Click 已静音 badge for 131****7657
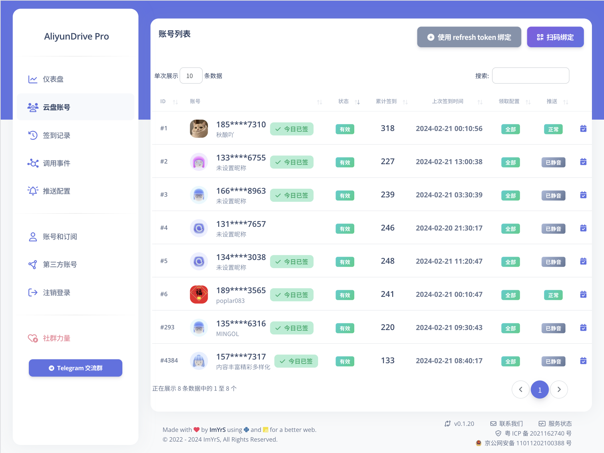The image size is (604, 453). coord(553,229)
